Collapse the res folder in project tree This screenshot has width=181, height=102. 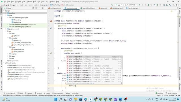coord(6,31)
